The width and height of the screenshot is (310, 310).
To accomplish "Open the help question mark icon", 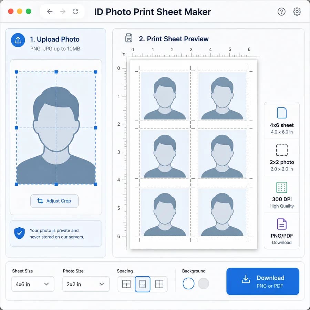I will [281, 12].
